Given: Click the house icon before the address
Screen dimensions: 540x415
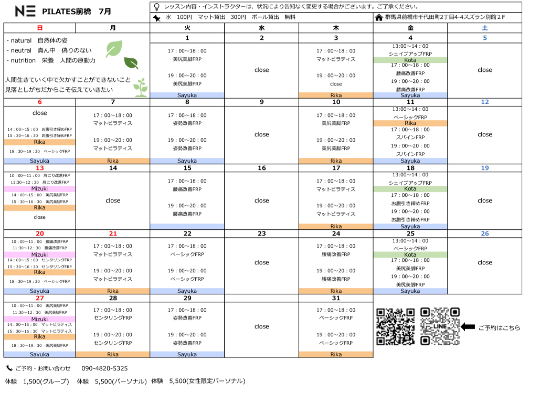Looking at the screenshot, I should tap(379, 17).
